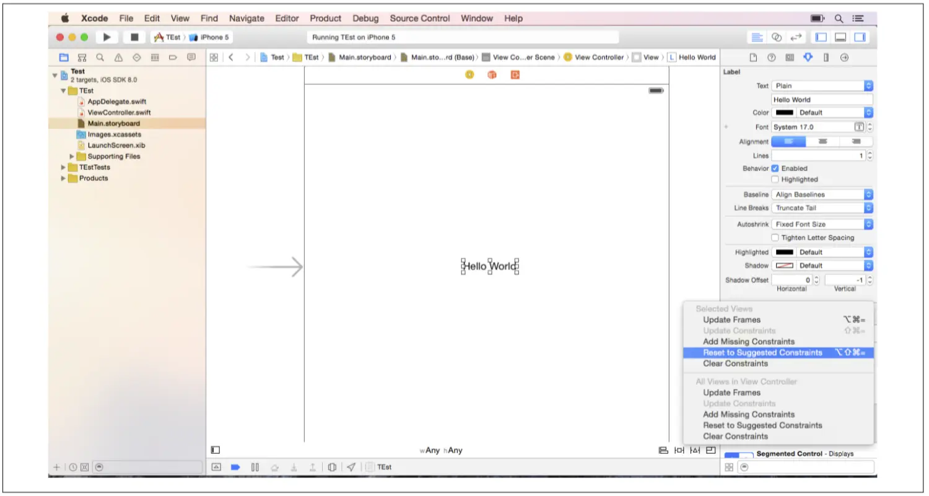This screenshot has width=929, height=496.
Task: Check the Tighten Letter Spacing checkbox
Action: pyautogui.click(x=775, y=238)
